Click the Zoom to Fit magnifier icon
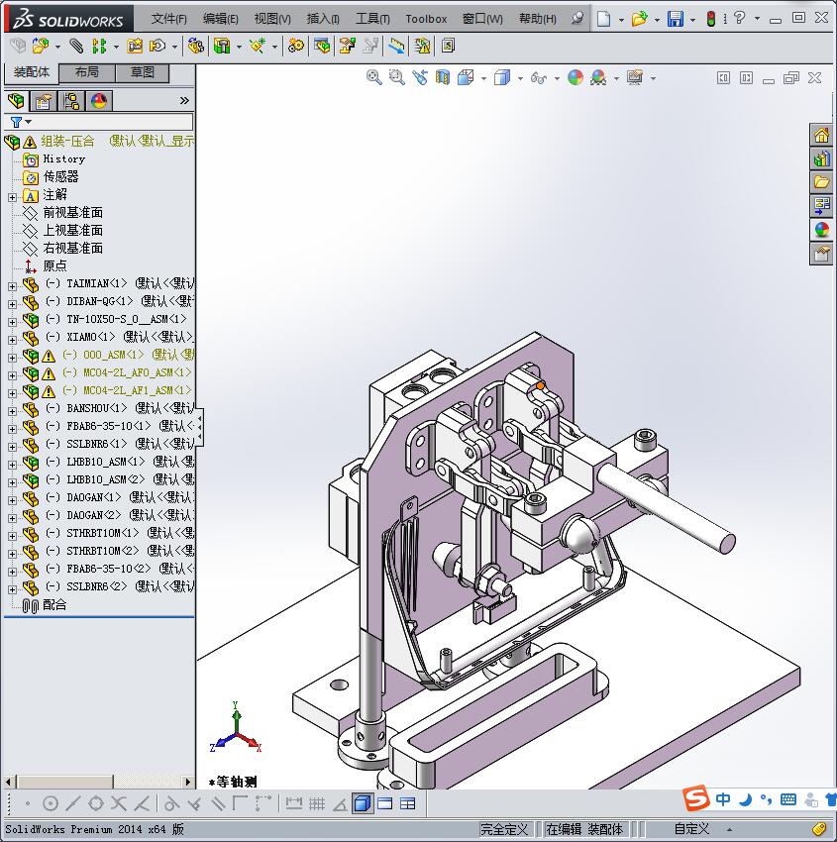Screen dimensions: 837x842 click(x=374, y=78)
